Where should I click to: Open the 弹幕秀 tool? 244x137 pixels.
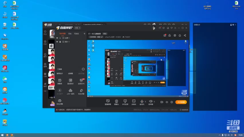(x=60, y=81)
